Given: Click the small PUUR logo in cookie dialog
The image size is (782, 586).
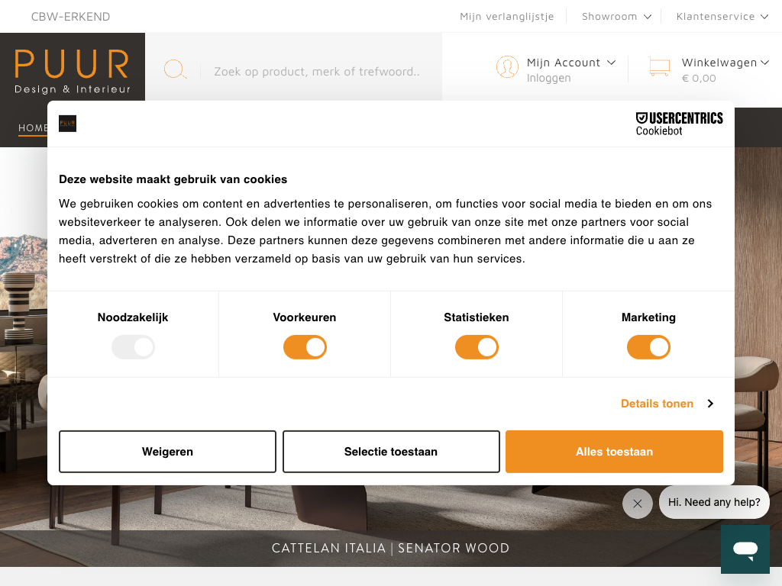Looking at the screenshot, I should (x=67, y=124).
